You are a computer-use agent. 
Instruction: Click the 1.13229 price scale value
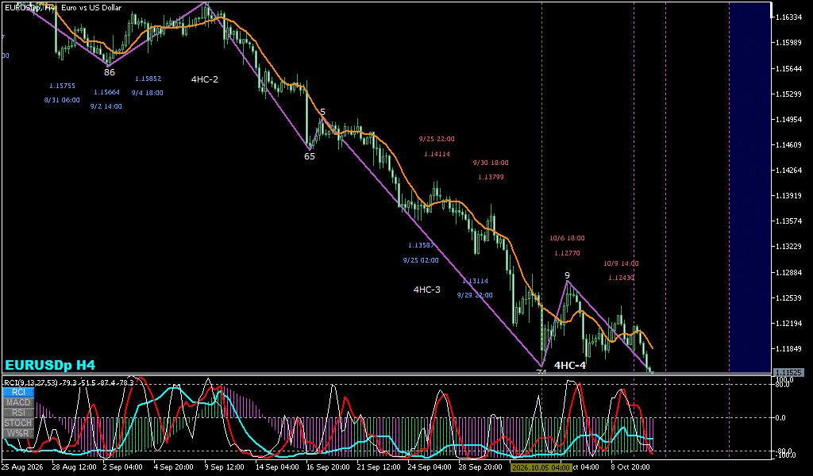788,247
